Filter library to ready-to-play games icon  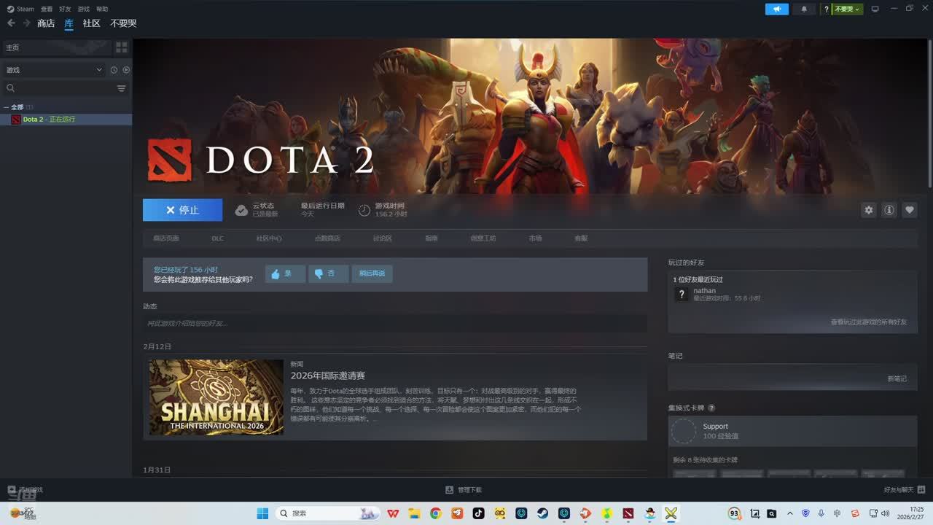[x=126, y=70]
